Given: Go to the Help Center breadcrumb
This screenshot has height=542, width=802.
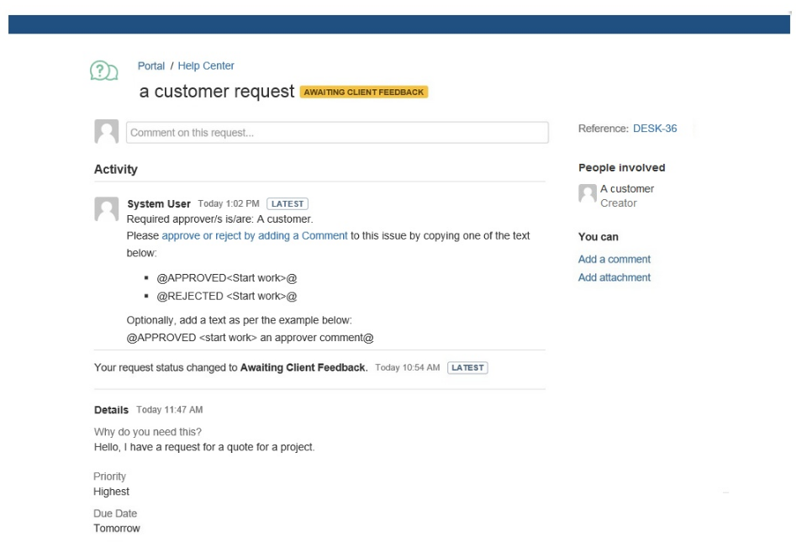Looking at the screenshot, I should click(206, 66).
